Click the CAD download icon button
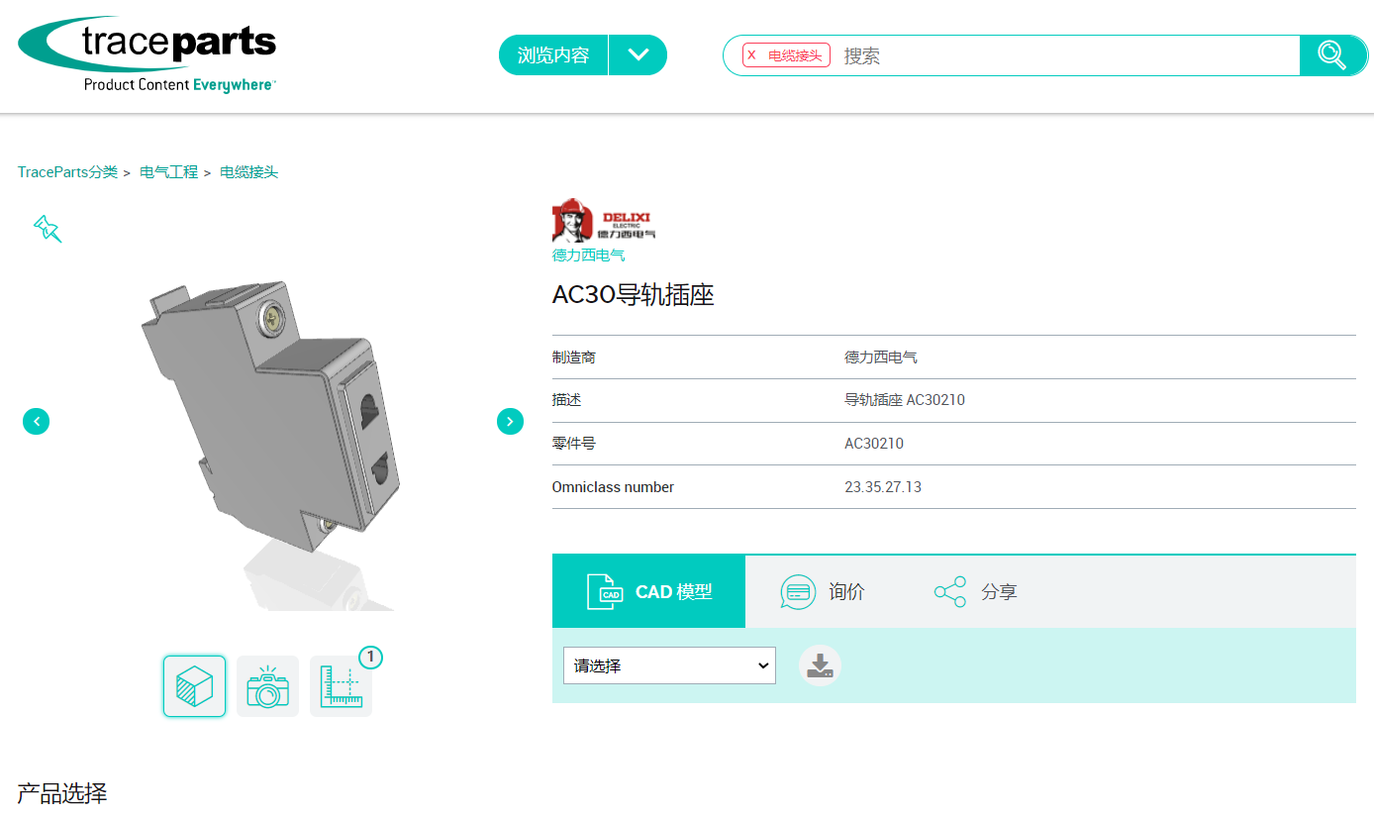 [x=820, y=665]
